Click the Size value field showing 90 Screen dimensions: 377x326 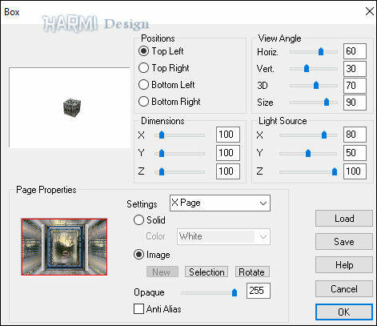tap(355, 103)
